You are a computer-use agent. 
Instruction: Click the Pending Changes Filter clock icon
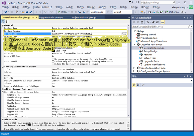point(148,22)
